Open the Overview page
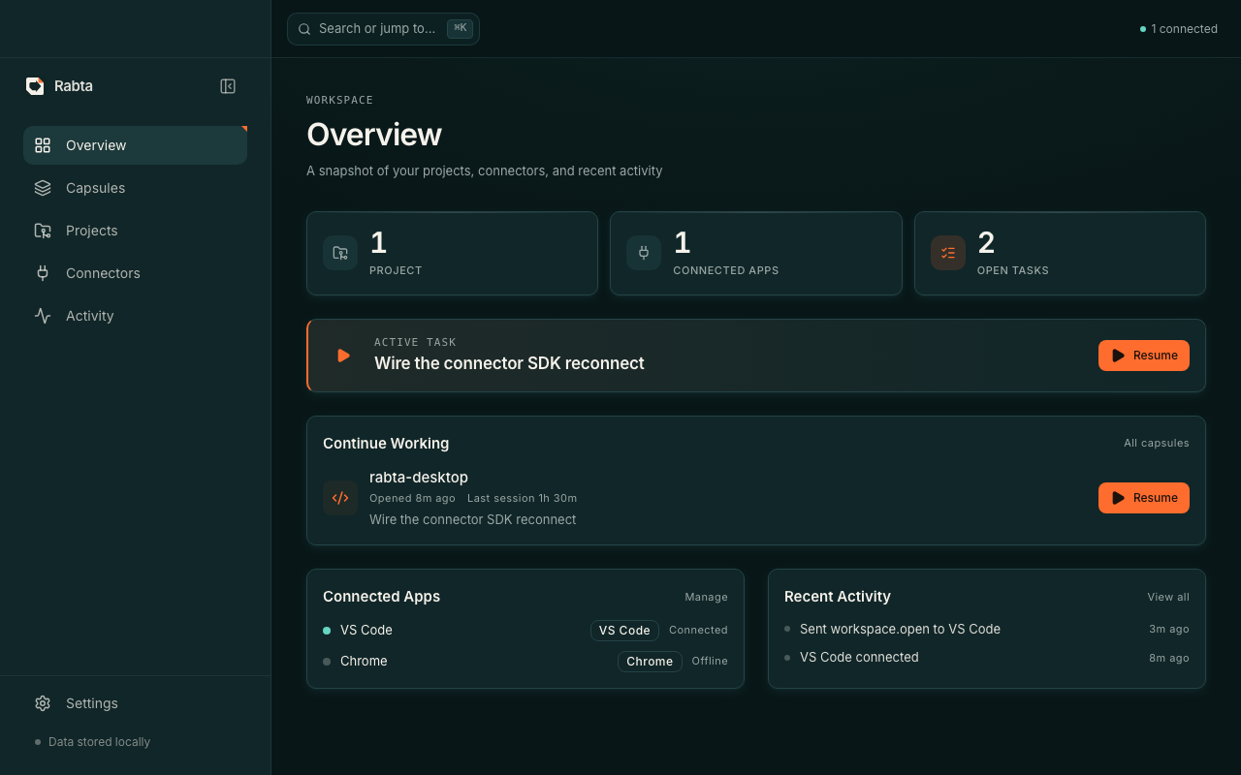Image resolution: width=1241 pixels, height=775 pixels. point(135,145)
